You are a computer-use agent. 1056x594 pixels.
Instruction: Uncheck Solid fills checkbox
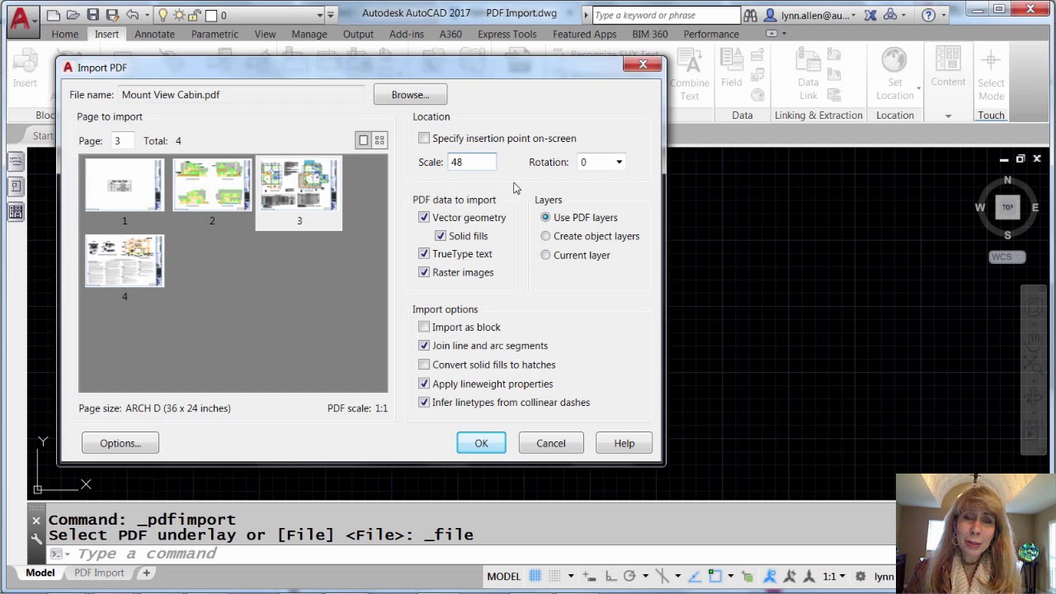441,236
